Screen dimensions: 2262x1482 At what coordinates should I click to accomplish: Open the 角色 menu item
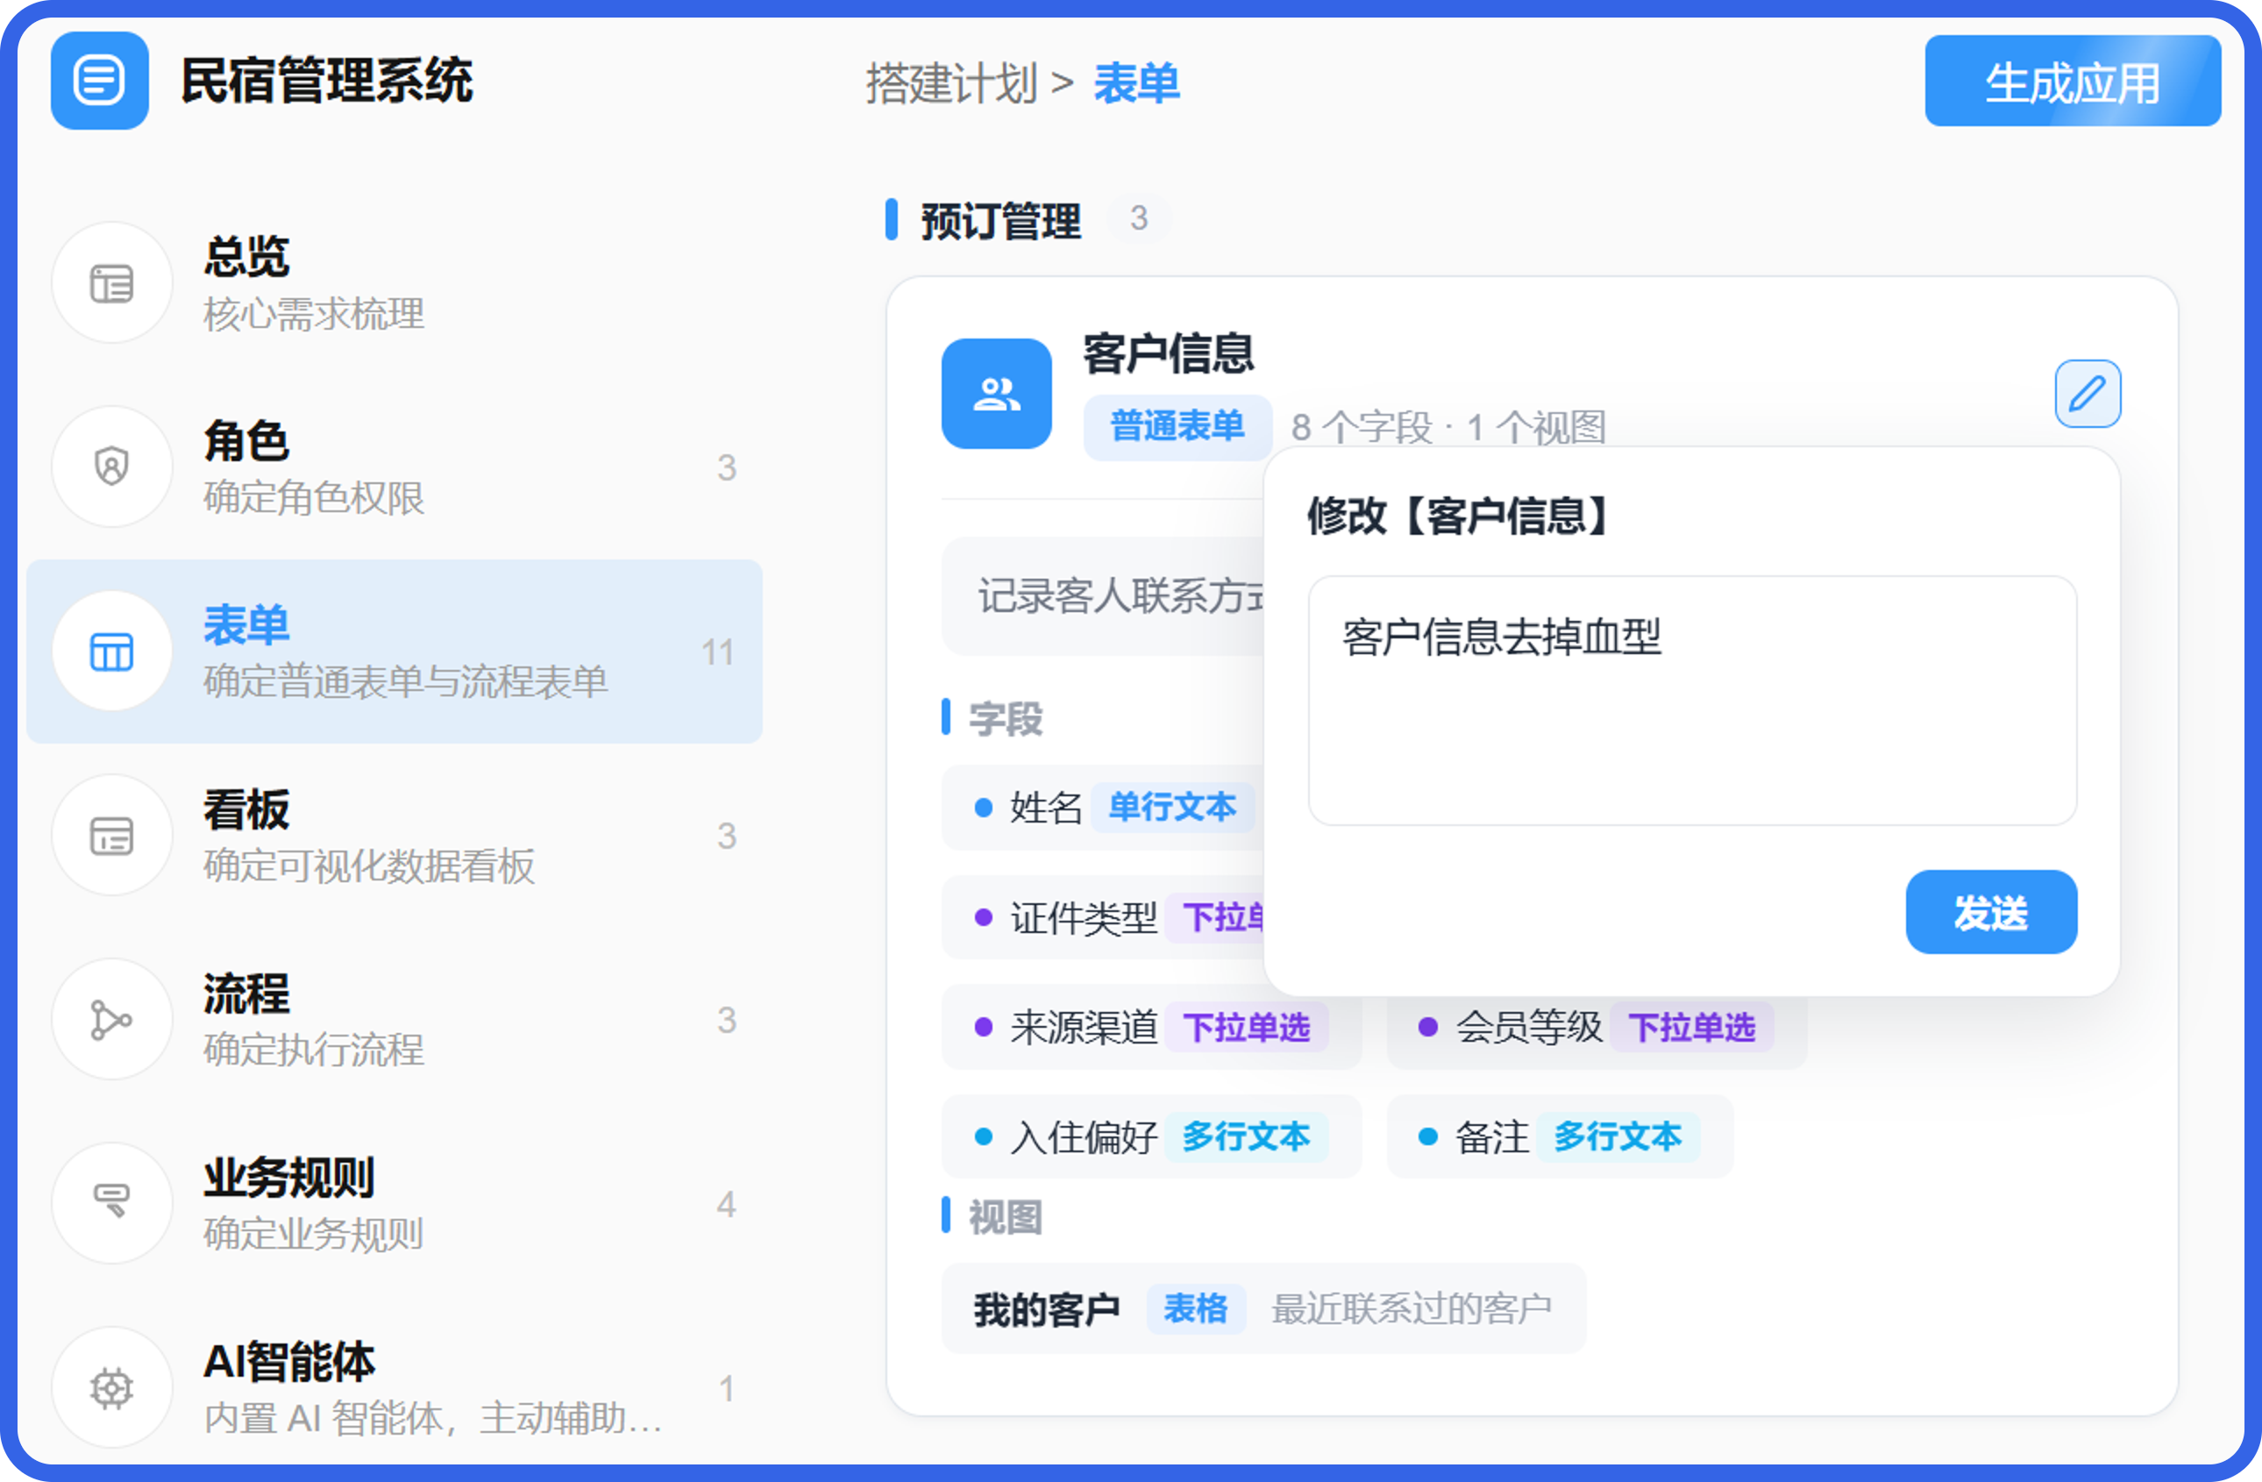395,467
